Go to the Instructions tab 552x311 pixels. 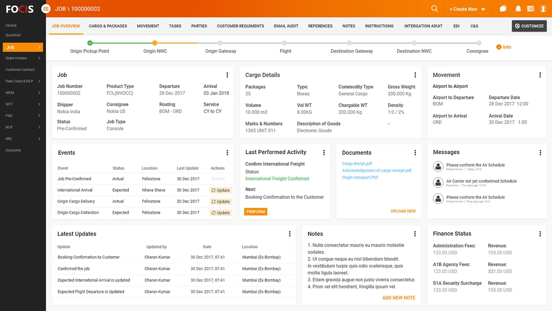pyautogui.click(x=379, y=26)
